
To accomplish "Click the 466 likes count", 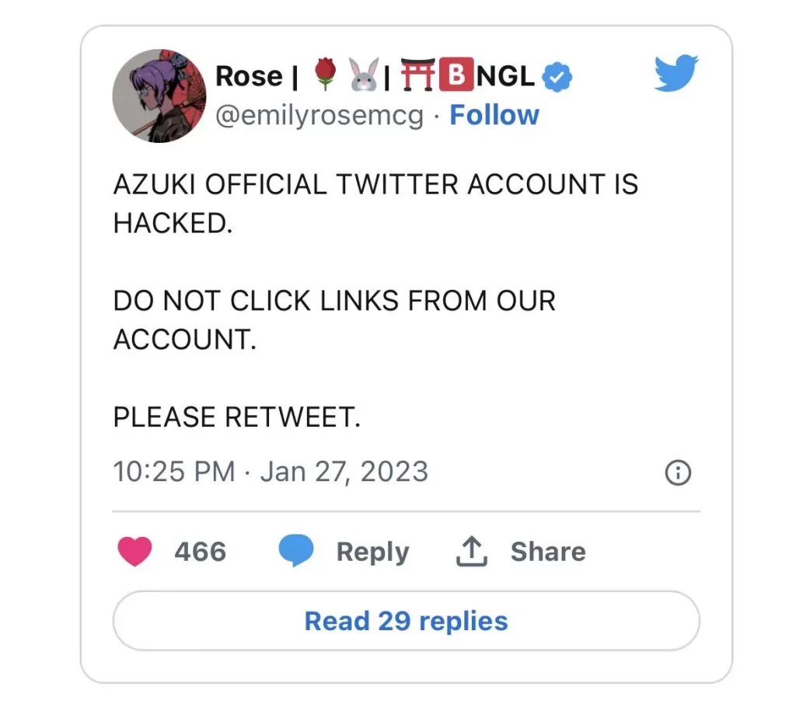I will coord(200,552).
